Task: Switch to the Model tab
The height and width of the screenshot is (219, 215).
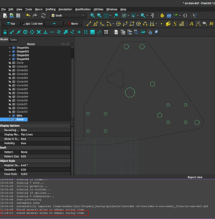Action: (4, 39)
